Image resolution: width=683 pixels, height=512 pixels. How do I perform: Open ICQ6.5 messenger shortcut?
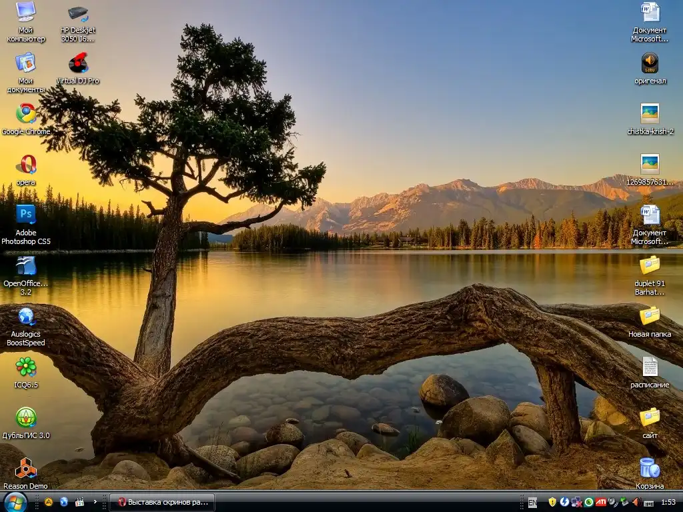pyautogui.click(x=26, y=367)
